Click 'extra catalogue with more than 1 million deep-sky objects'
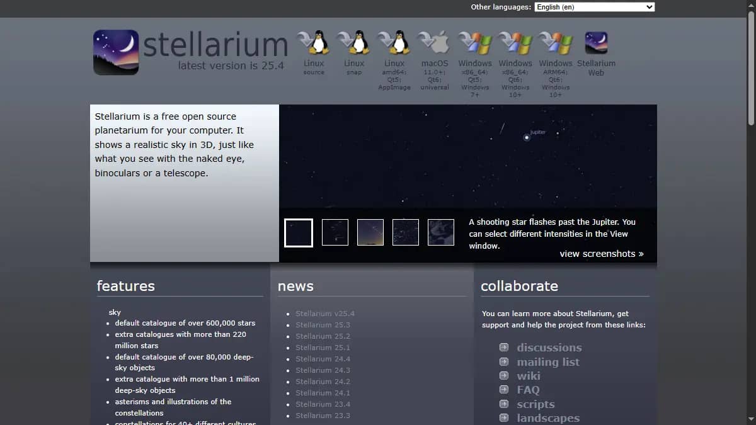Screen dimensions: 756x425 click(x=187, y=385)
